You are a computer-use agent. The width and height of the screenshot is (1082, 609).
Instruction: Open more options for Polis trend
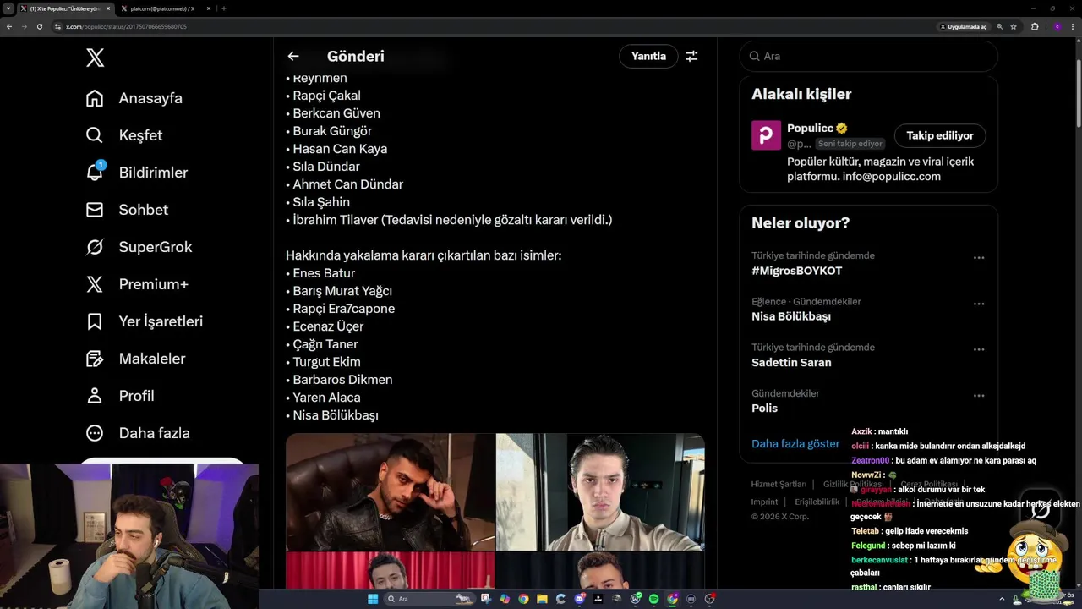tap(979, 395)
